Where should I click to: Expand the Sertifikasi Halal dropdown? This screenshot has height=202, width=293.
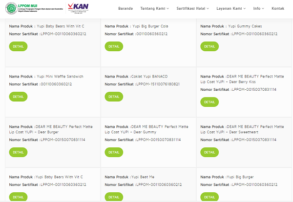pyautogui.click(x=193, y=8)
